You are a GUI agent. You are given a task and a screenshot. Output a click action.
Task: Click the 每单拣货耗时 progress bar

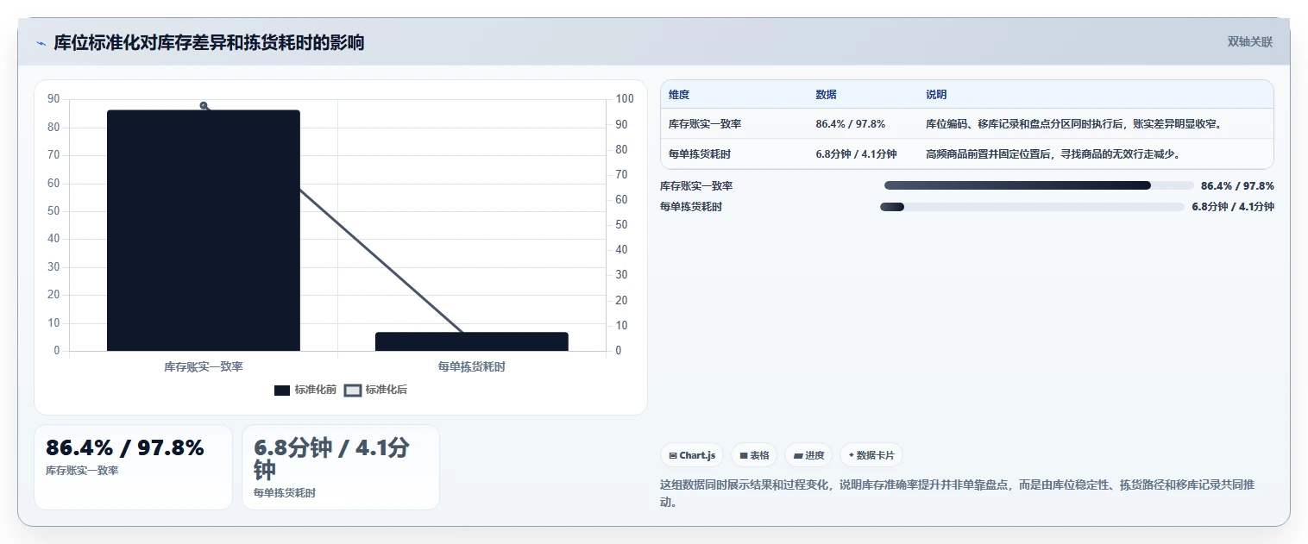(1032, 207)
